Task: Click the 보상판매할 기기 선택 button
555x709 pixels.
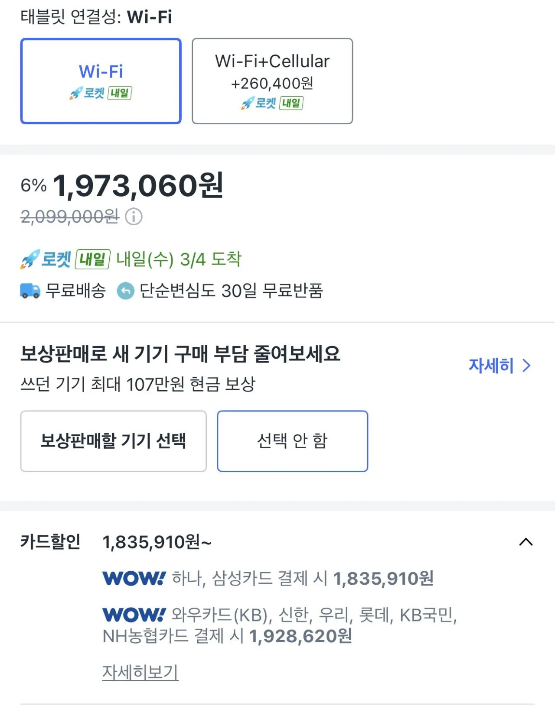Action: point(114,440)
